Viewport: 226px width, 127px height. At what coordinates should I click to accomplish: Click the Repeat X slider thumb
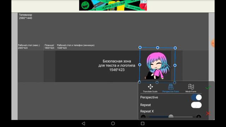[x=171, y=116]
